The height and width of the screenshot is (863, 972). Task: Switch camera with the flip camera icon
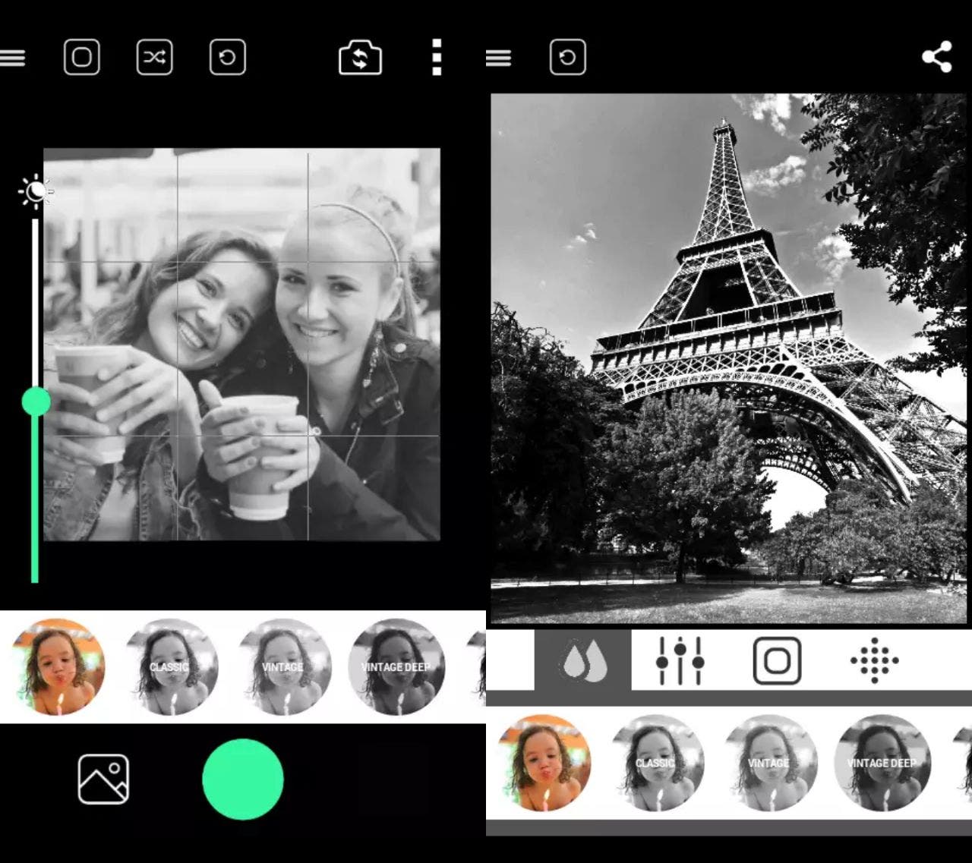[360, 58]
